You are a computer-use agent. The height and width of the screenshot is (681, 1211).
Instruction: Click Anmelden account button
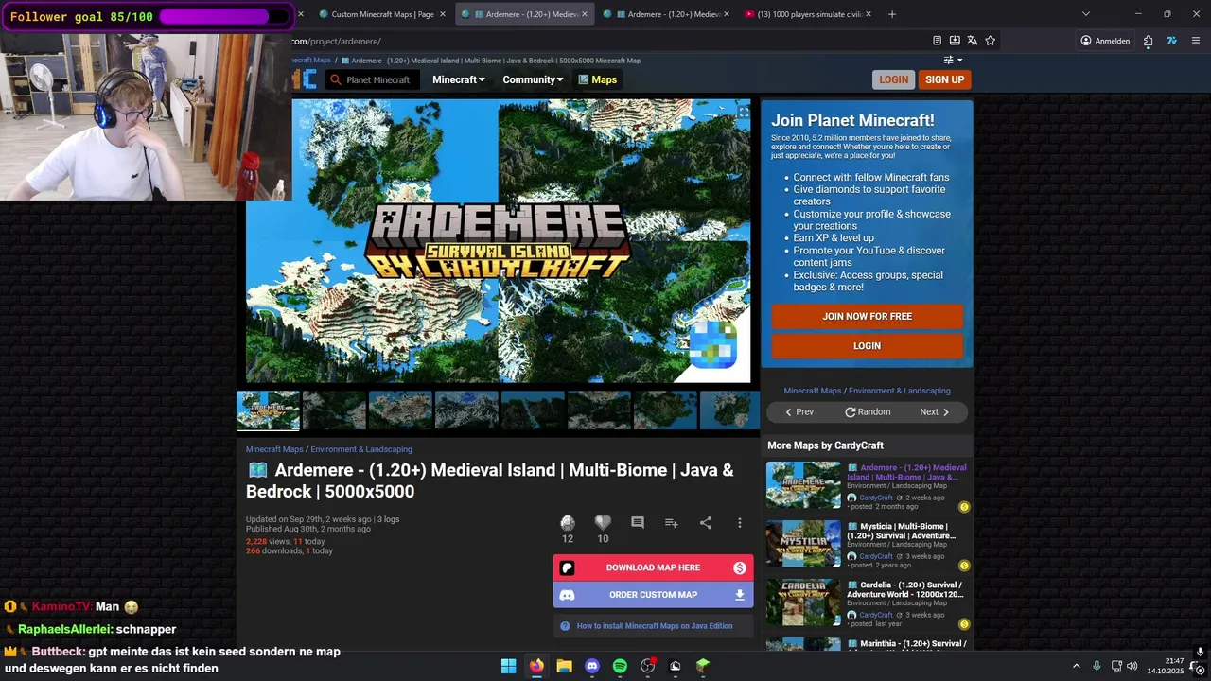pyautogui.click(x=1105, y=41)
